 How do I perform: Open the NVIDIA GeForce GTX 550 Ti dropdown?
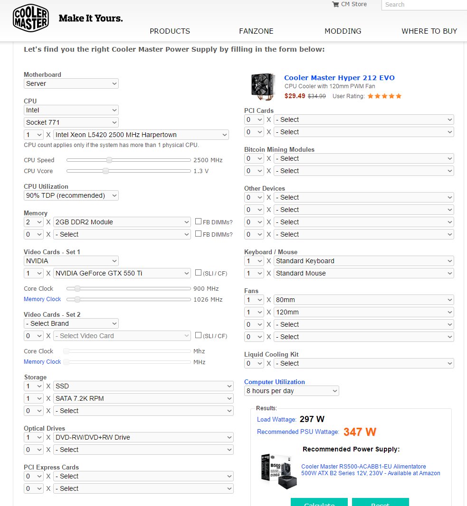point(122,273)
